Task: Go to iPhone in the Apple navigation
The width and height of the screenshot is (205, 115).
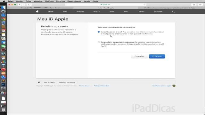Action: coord(80,11)
